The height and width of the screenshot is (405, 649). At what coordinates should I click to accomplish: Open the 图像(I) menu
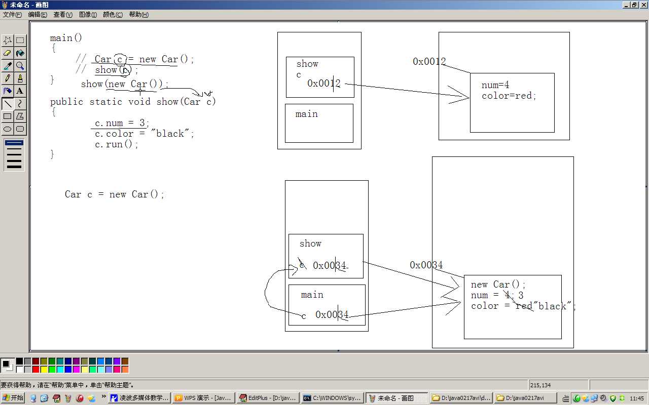88,15
